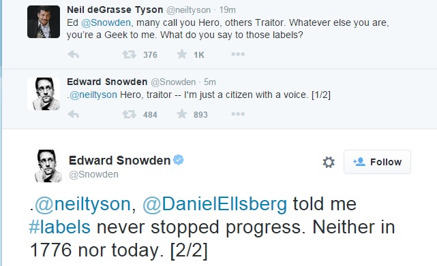Open the 19m timestamp on Tyson's tweet
437x266 pixels.
227,10
